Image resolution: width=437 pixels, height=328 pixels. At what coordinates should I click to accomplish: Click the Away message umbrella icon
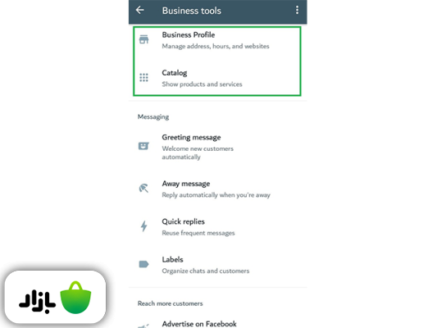coord(143,188)
